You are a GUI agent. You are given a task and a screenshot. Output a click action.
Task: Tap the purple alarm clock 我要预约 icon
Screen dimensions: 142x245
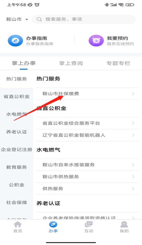tap(96, 41)
